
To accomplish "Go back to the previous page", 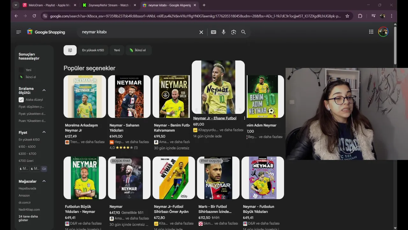I will coord(16,16).
